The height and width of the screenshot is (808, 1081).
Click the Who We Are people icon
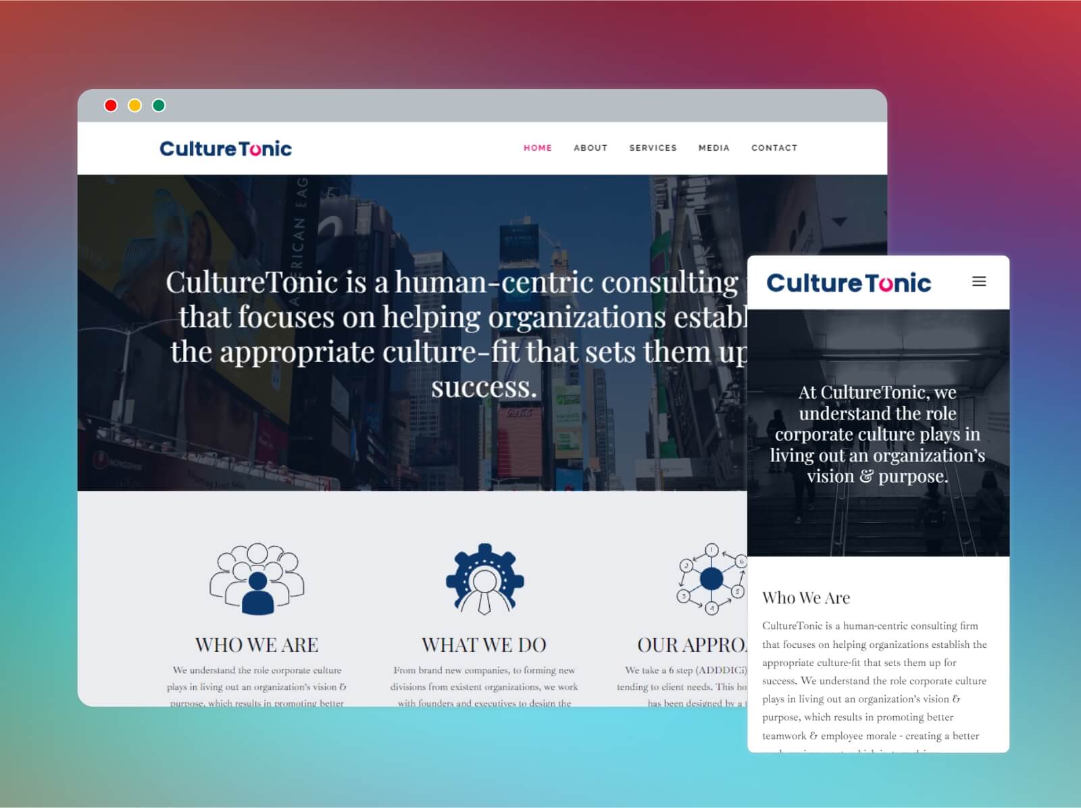pos(257,579)
